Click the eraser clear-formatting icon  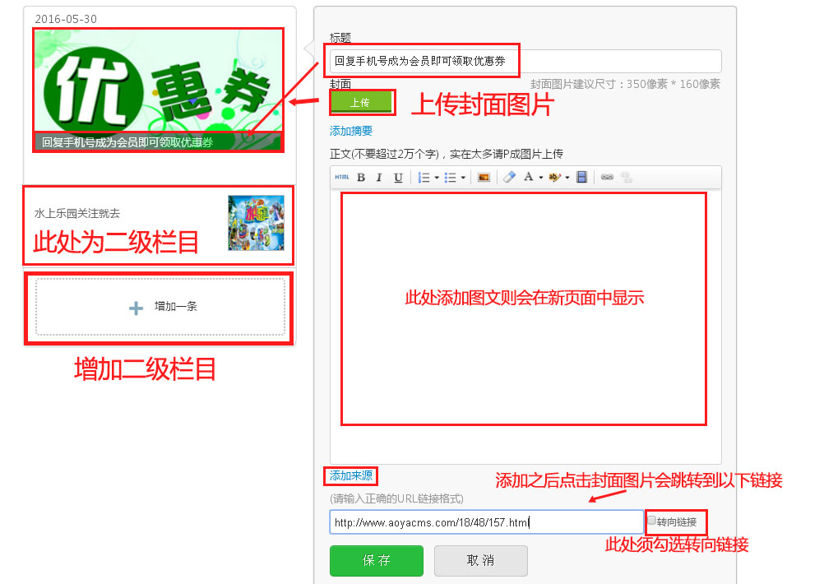click(509, 178)
